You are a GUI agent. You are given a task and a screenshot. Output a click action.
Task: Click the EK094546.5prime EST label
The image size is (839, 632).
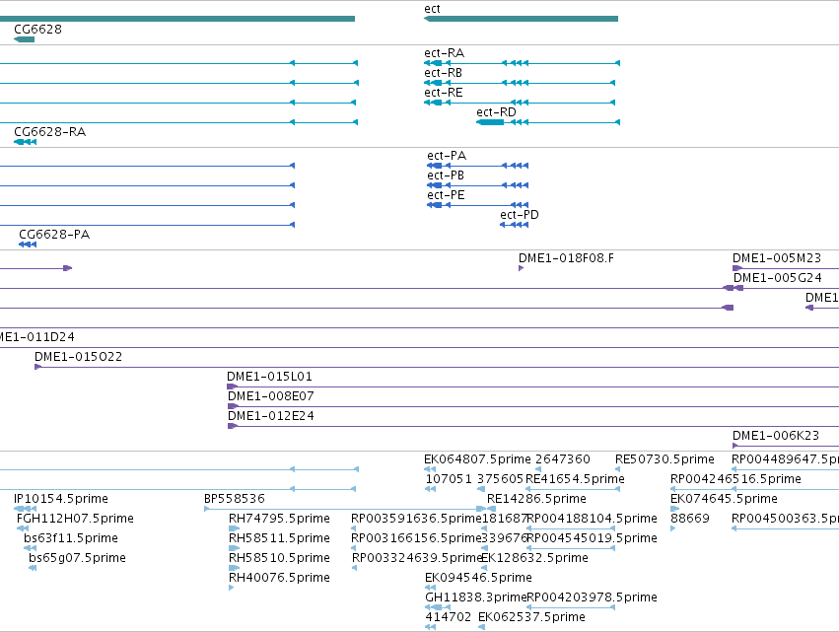478,578
